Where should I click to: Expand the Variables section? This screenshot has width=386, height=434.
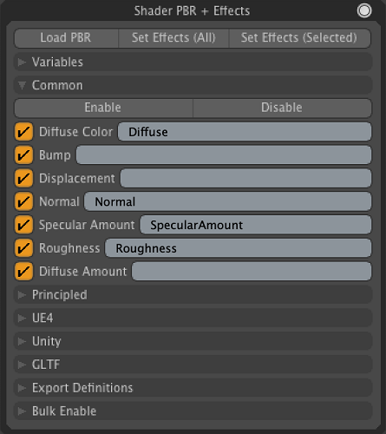click(x=193, y=62)
